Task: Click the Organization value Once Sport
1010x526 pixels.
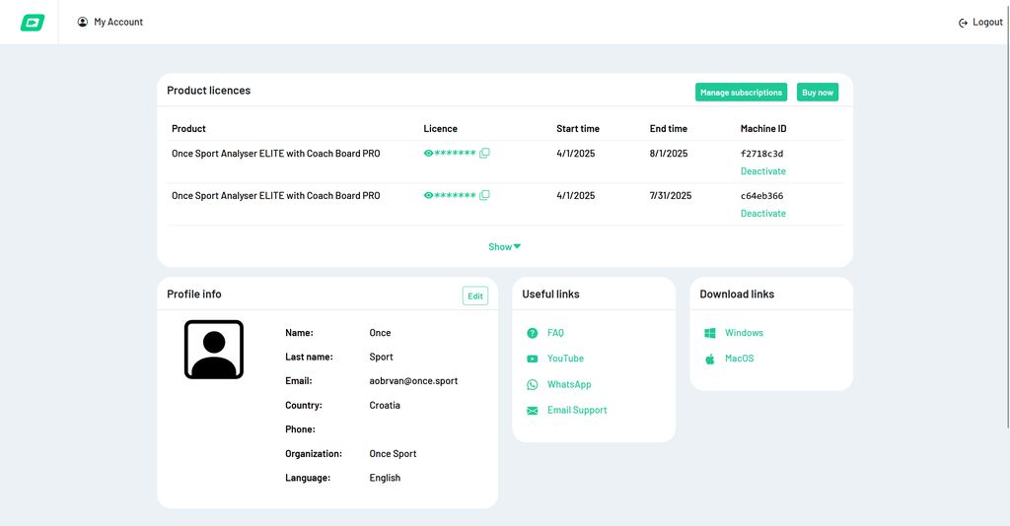Action: click(393, 453)
